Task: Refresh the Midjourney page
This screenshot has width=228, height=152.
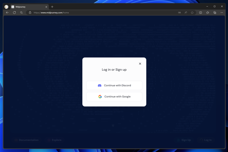Action: (x=14, y=13)
